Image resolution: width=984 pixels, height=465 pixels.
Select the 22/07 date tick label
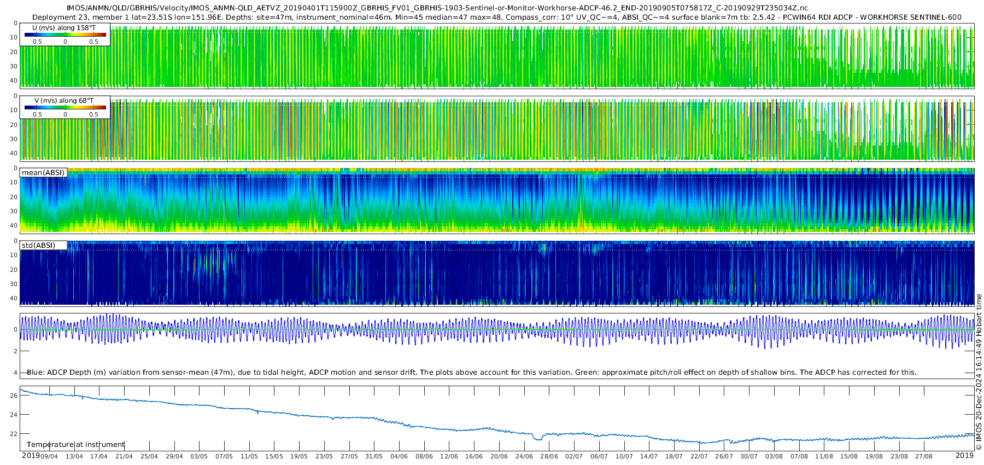tap(699, 456)
